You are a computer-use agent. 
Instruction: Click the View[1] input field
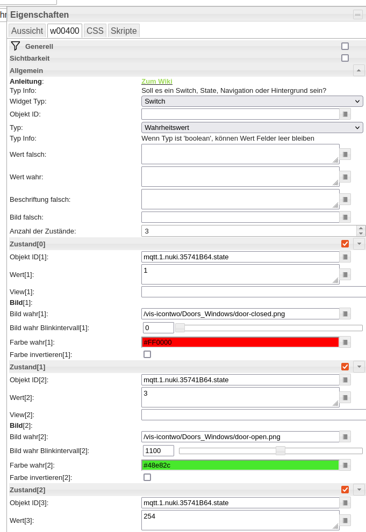(254, 292)
